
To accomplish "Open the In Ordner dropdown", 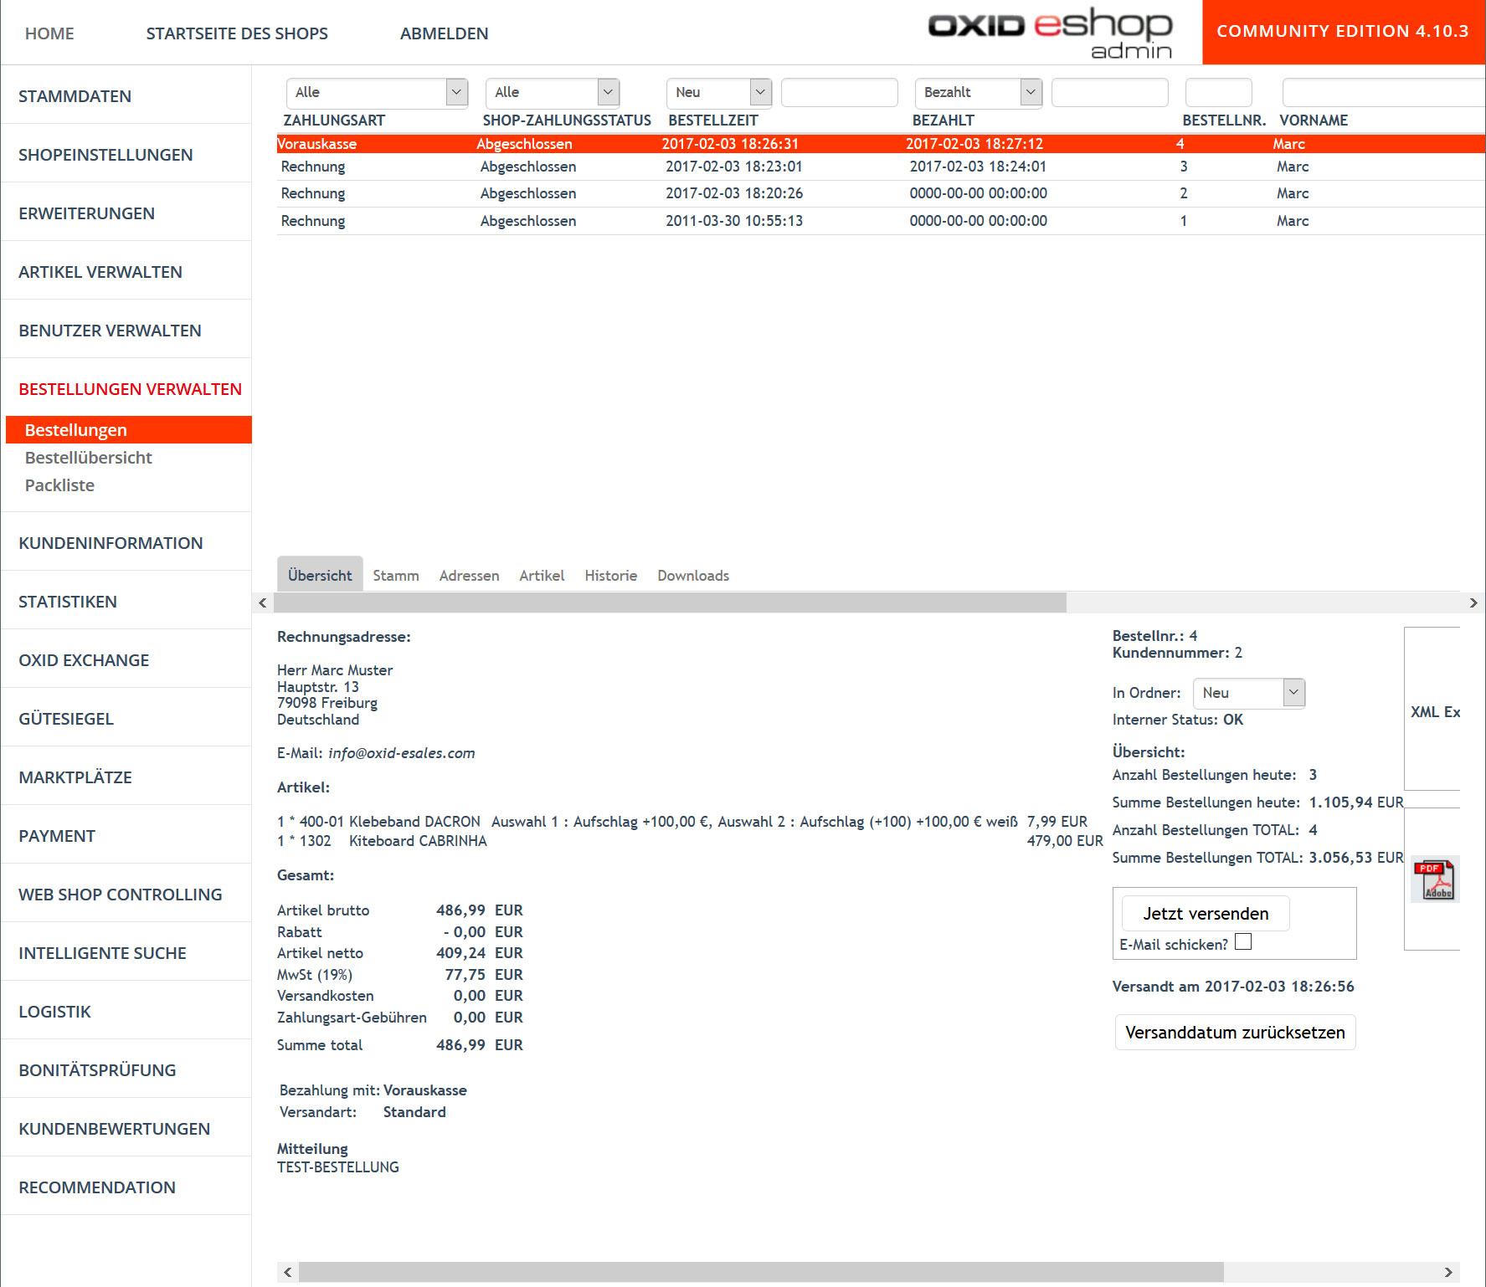I will [1249, 693].
